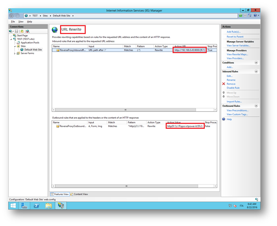The image size is (277, 226).
Task: Select Application Pools in the Connections tree
Action: 30,42
